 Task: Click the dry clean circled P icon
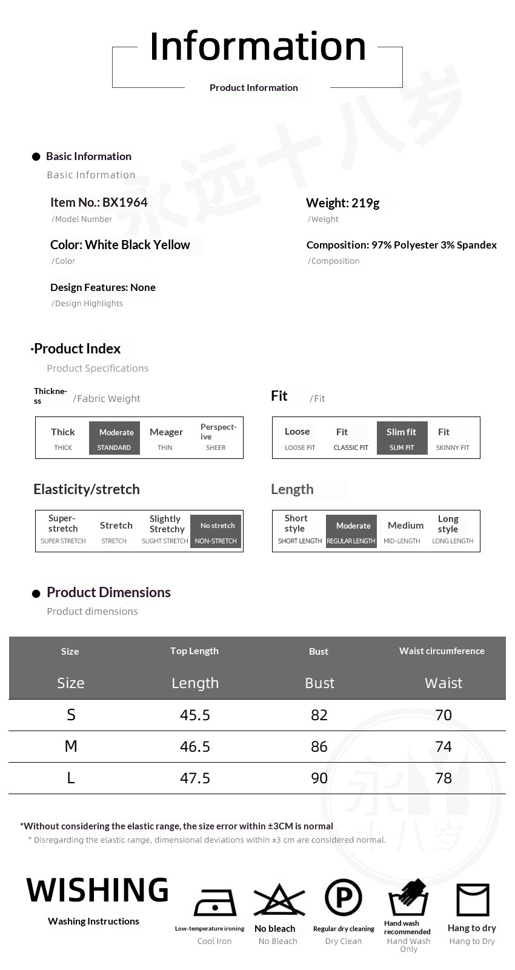pos(343,898)
